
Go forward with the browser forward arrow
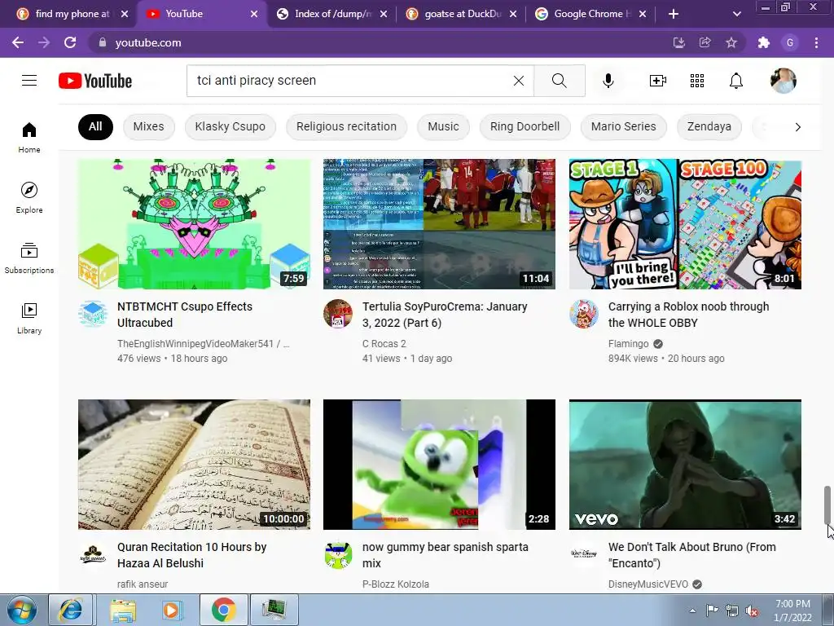[x=44, y=42]
